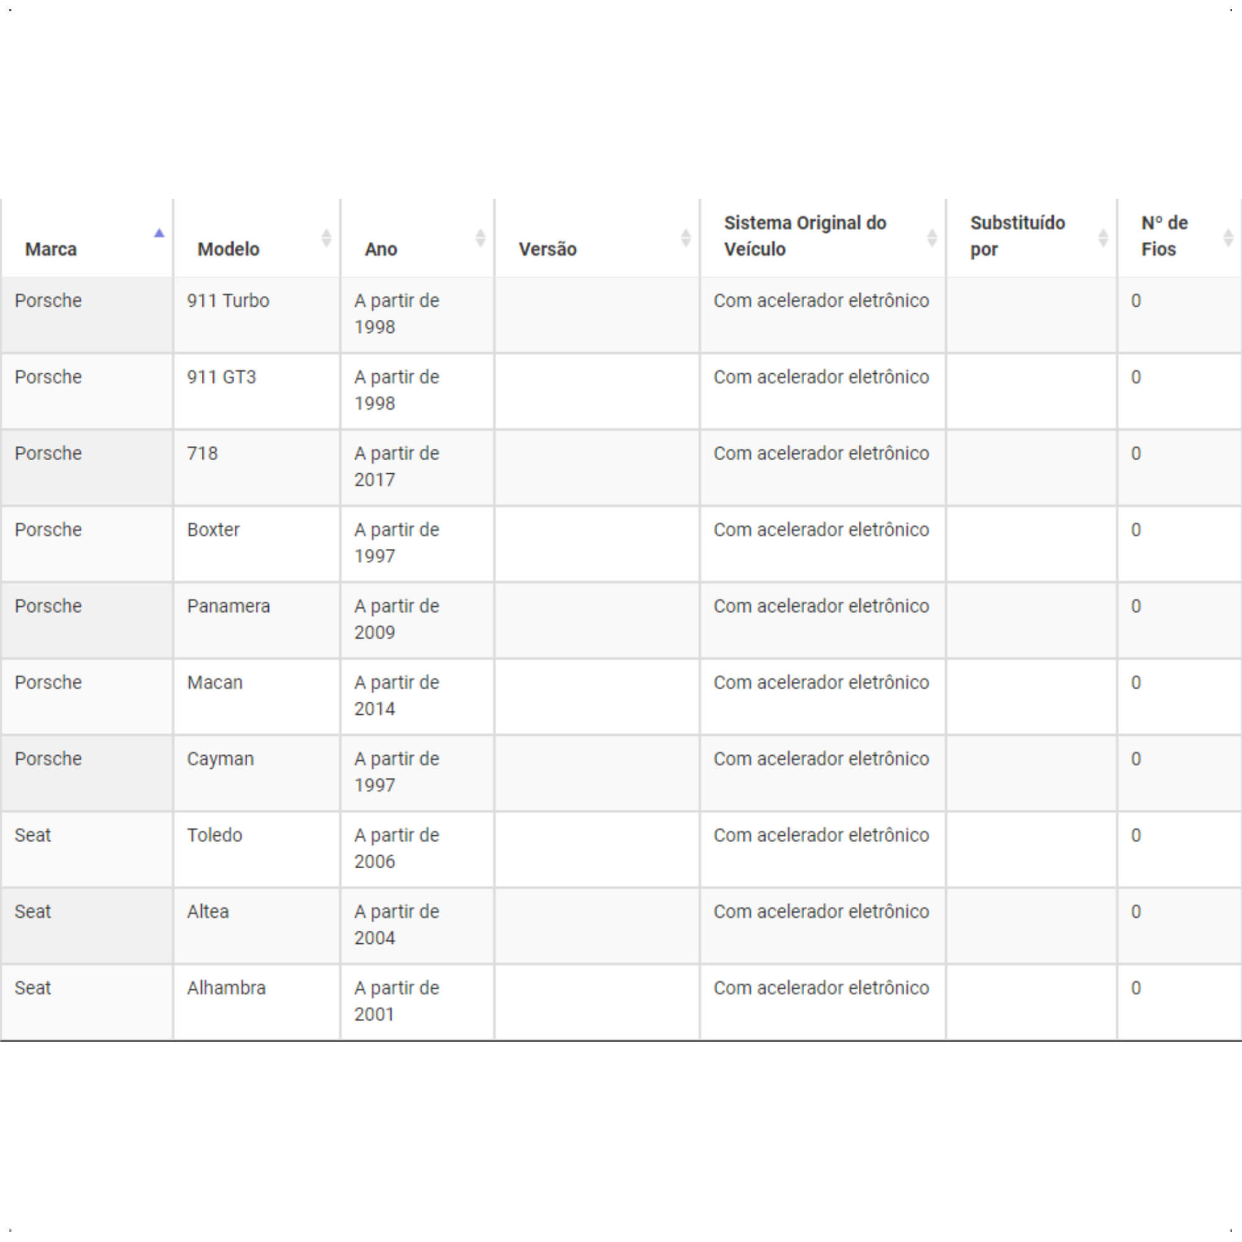Sort by Versão using its arrows

pyautogui.click(x=686, y=238)
